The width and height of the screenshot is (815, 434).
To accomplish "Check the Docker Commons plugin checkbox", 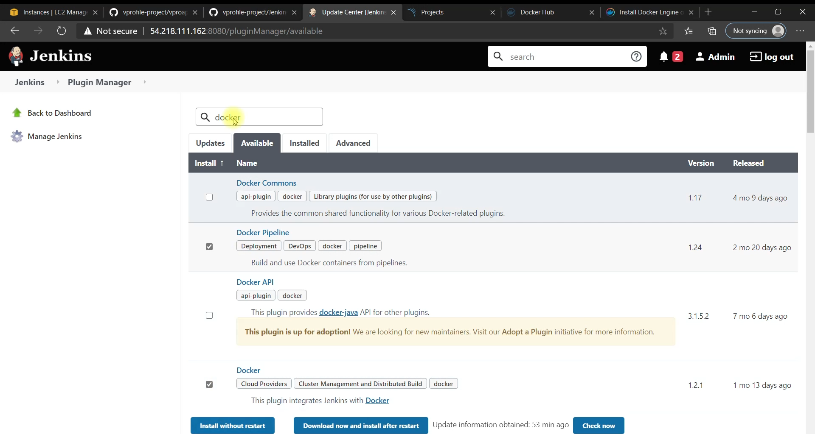I will [209, 197].
